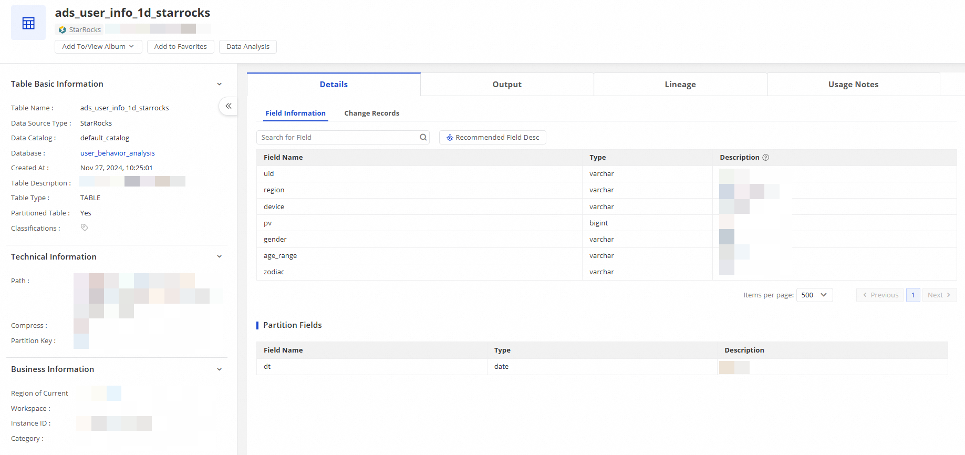The image size is (965, 455).
Task: Click Add to Favorites button
Action: click(180, 47)
